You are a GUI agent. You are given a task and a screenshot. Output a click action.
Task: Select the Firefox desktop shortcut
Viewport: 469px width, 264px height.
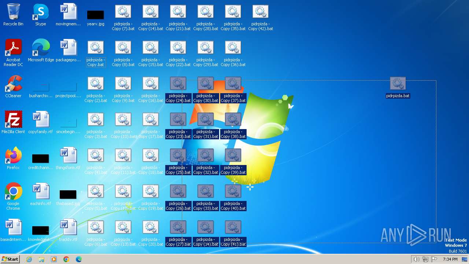pos(13,158)
